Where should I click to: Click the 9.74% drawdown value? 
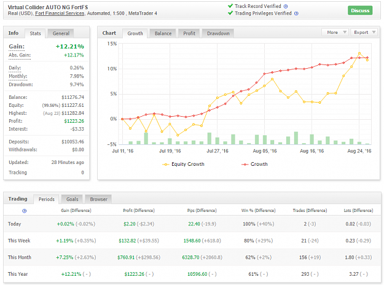tap(77, 85)
